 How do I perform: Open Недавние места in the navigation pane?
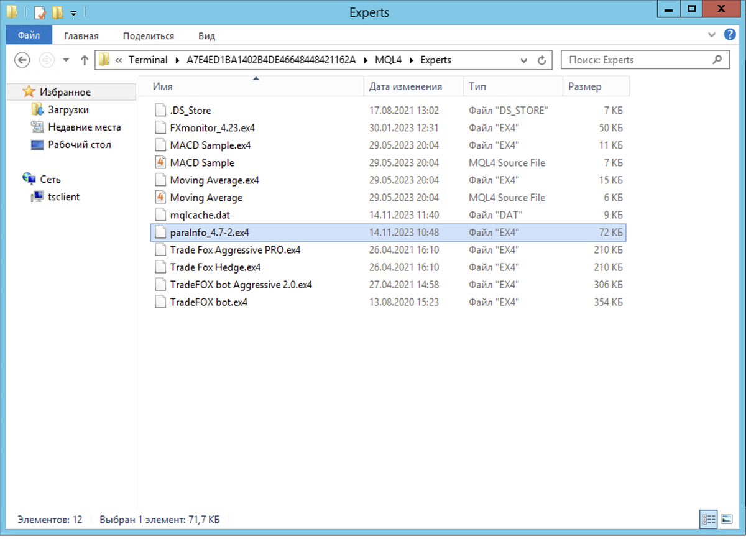pyautogui.click(x=85, y=127)
